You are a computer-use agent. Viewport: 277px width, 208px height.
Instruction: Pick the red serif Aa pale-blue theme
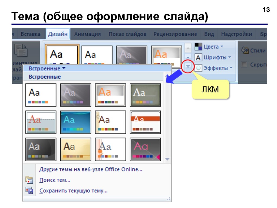pos(41,122)
